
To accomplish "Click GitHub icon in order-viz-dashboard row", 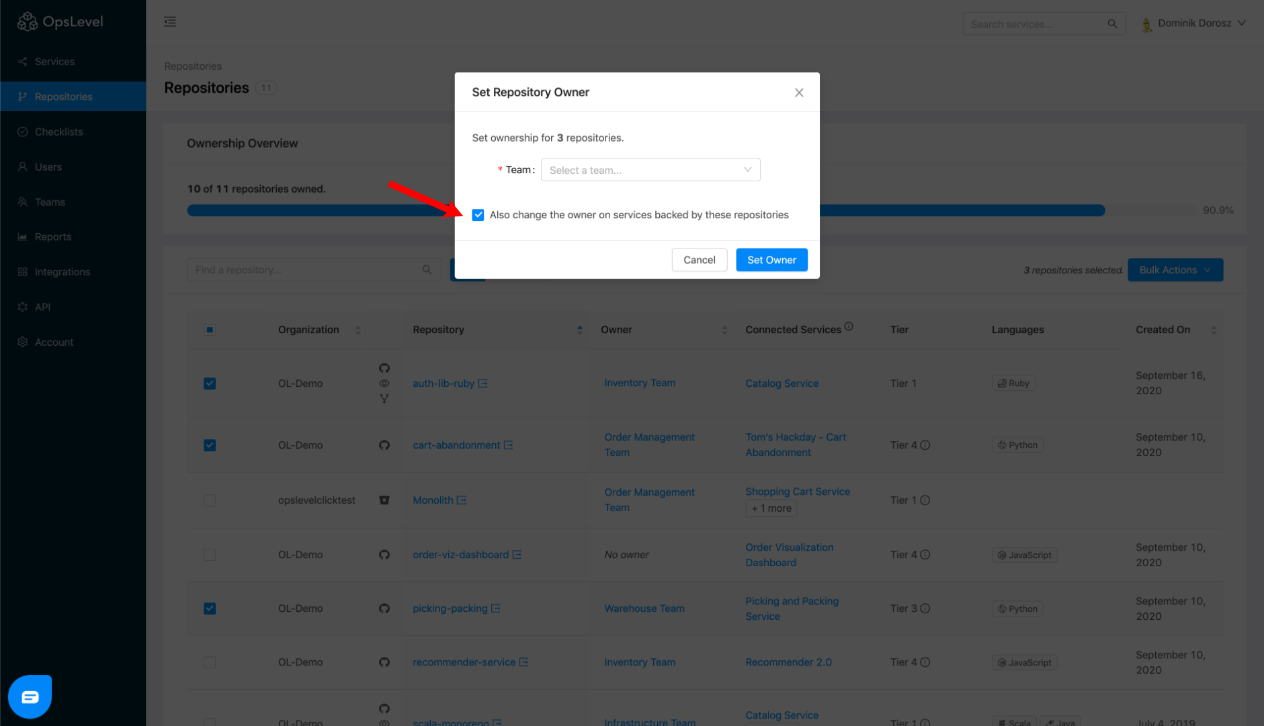I will [x=384, y=555].
